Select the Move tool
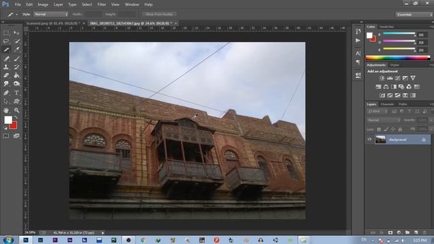 (x=16, y=33)
